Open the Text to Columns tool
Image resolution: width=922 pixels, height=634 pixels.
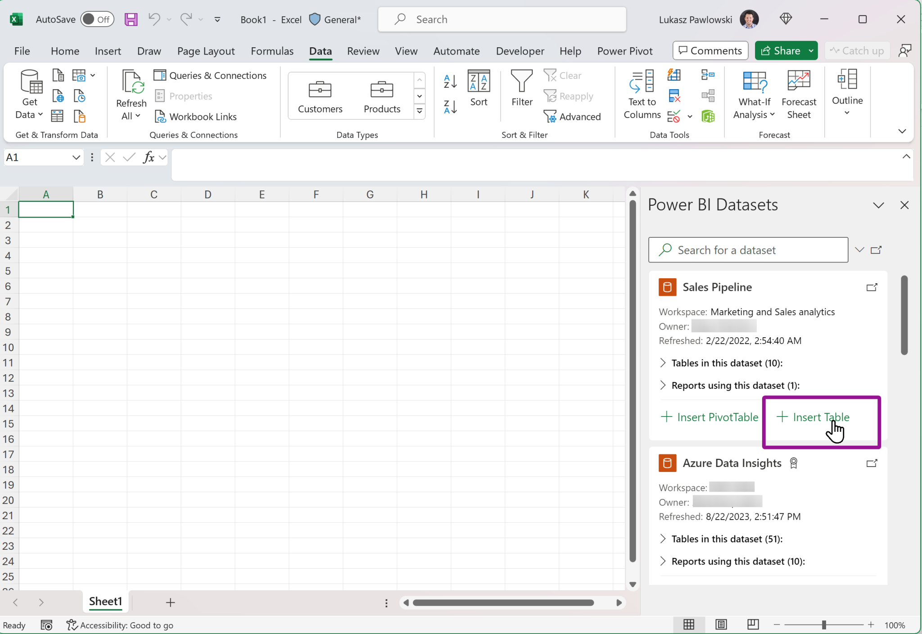point(642,94)
